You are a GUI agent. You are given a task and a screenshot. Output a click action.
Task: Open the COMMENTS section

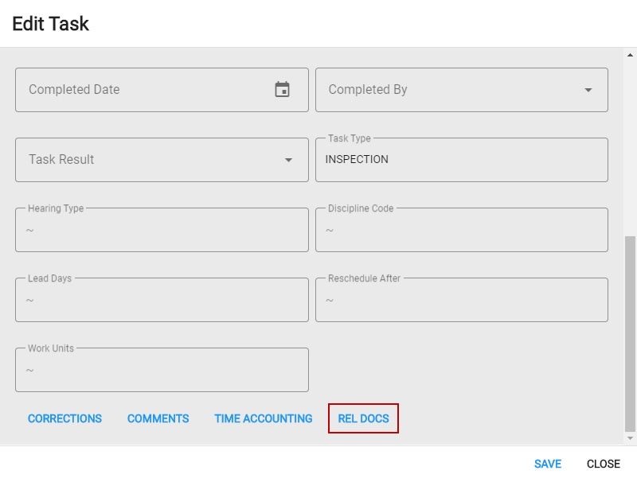click(158, 418)
